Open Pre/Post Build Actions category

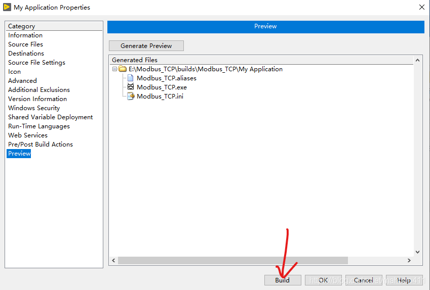click(x=41, y=144)
